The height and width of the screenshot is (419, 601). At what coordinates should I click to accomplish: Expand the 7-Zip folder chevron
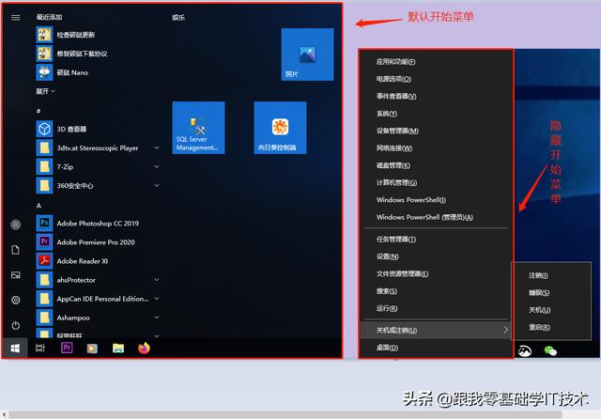pos(157,166)
